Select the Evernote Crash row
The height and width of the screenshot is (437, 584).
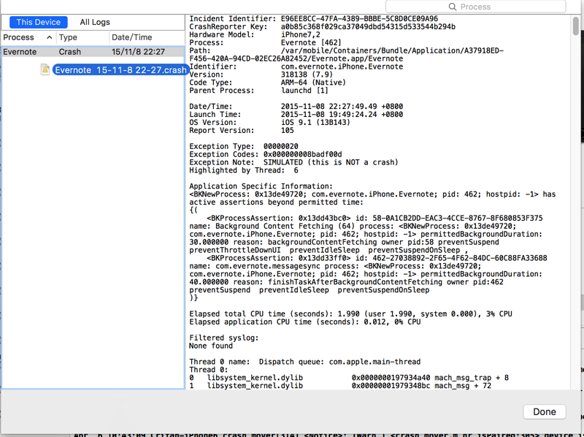point(93,52)
